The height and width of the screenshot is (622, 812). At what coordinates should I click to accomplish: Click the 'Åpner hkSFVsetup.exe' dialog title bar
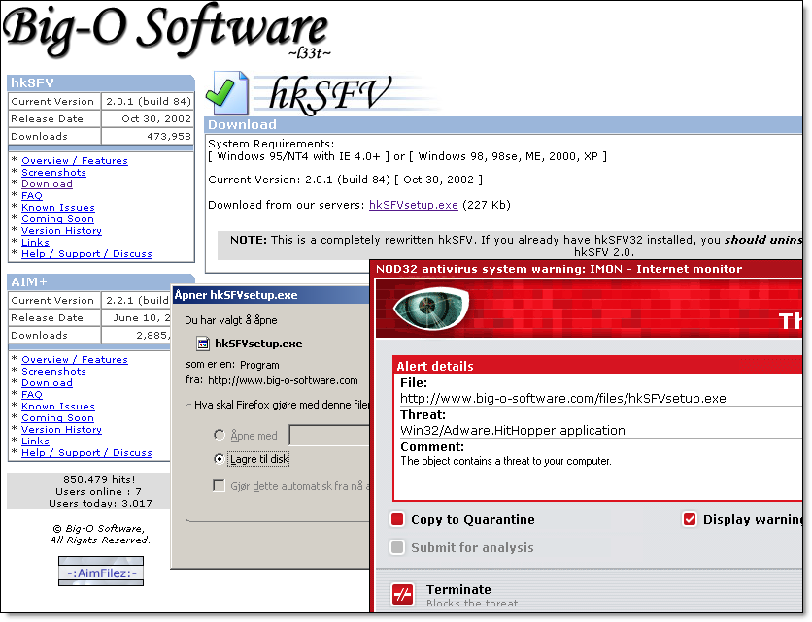[270, 295]
